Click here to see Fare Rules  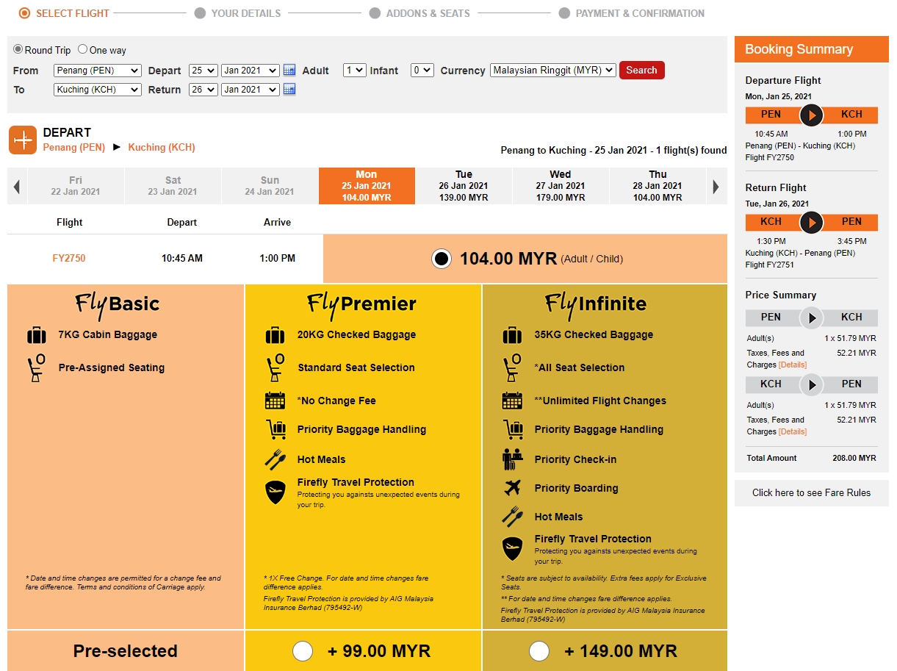(x=811, y=492)
